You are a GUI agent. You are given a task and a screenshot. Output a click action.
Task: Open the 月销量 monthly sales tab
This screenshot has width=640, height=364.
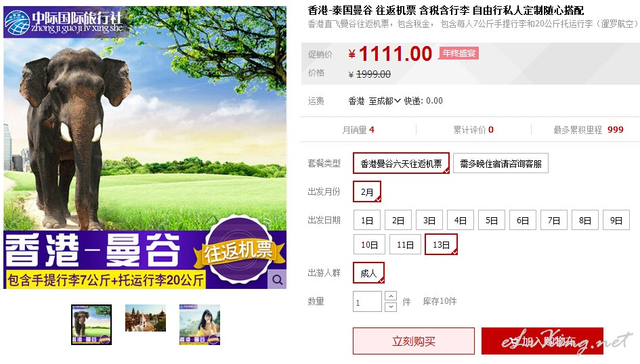358,130
